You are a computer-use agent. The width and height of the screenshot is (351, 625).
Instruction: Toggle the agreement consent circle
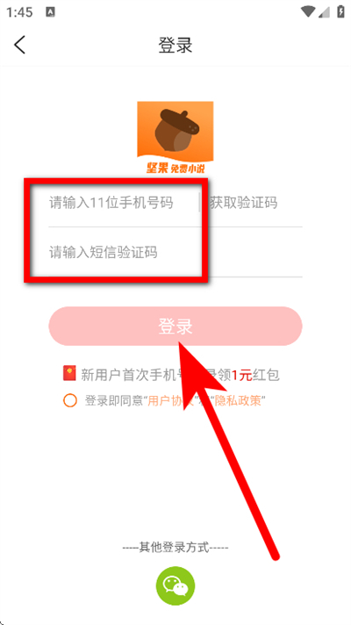[x=69, y=400]
